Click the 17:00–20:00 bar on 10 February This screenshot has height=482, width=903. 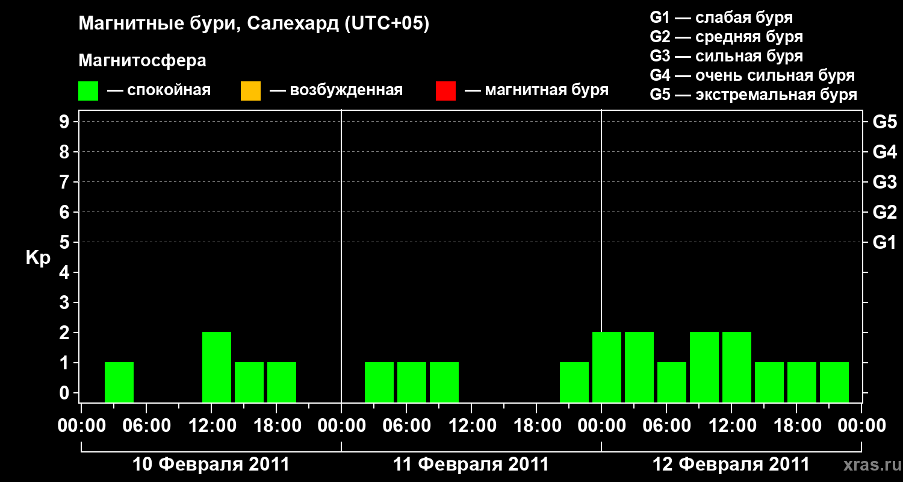click(282, 382)
